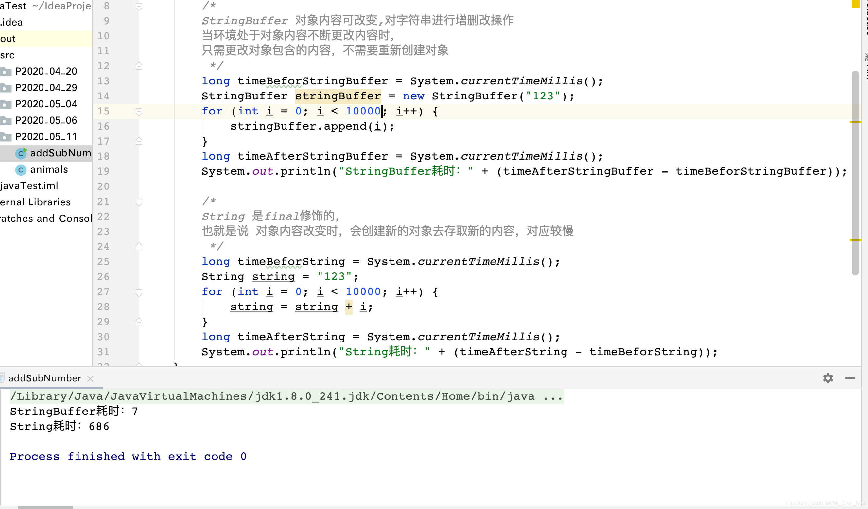Select the P2020_05_11 package
The height and width of the screenshot is (509, 868).
pos(46,137)
